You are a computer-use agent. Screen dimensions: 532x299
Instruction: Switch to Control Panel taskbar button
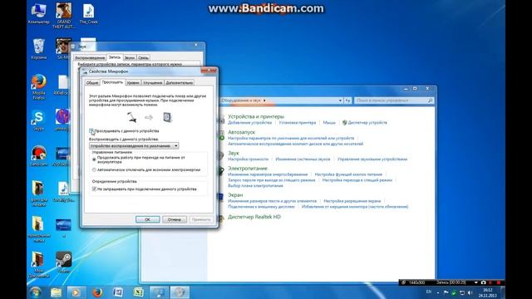click(x=159, y=292)
